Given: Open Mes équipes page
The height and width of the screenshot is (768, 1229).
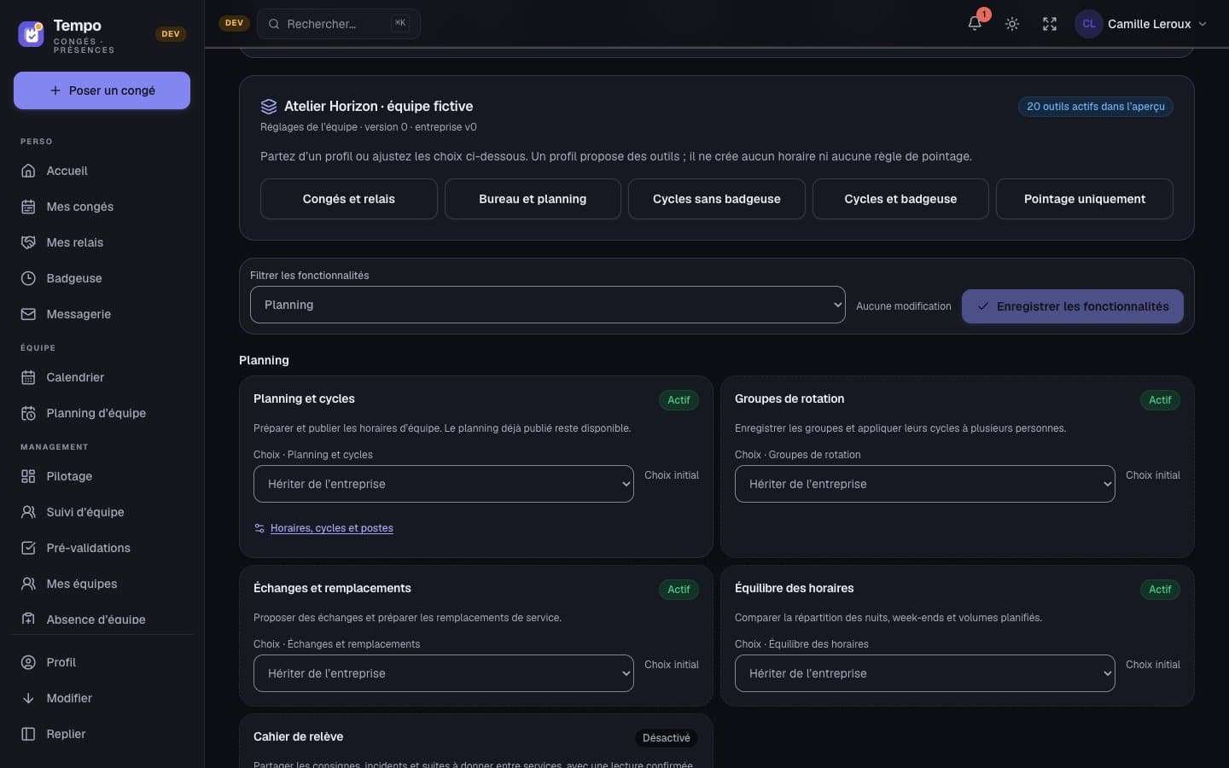Looking at the screenshot, I should [x=102, y=584].
